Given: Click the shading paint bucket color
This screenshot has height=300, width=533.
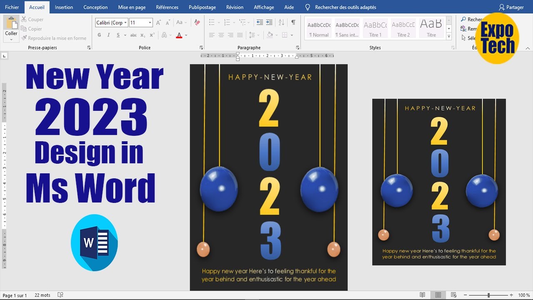Looking at the screenshot, I should 269,35.
